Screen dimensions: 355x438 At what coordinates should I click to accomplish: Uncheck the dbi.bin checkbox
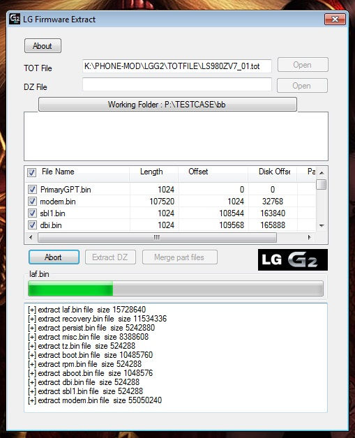[x=32, y=225]
